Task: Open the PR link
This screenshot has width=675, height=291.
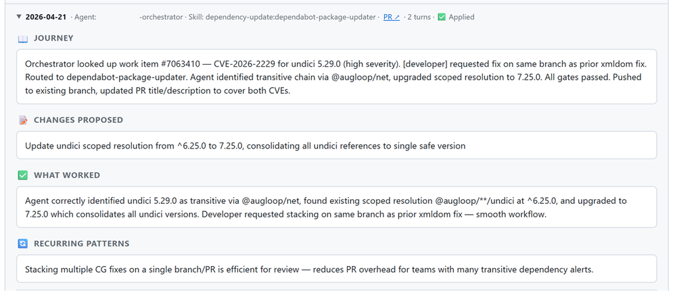Action: [x=392, y=17]
